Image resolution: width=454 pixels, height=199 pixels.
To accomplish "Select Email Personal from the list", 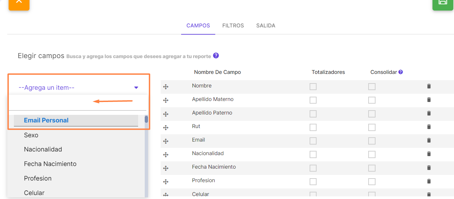I will 76,120.
